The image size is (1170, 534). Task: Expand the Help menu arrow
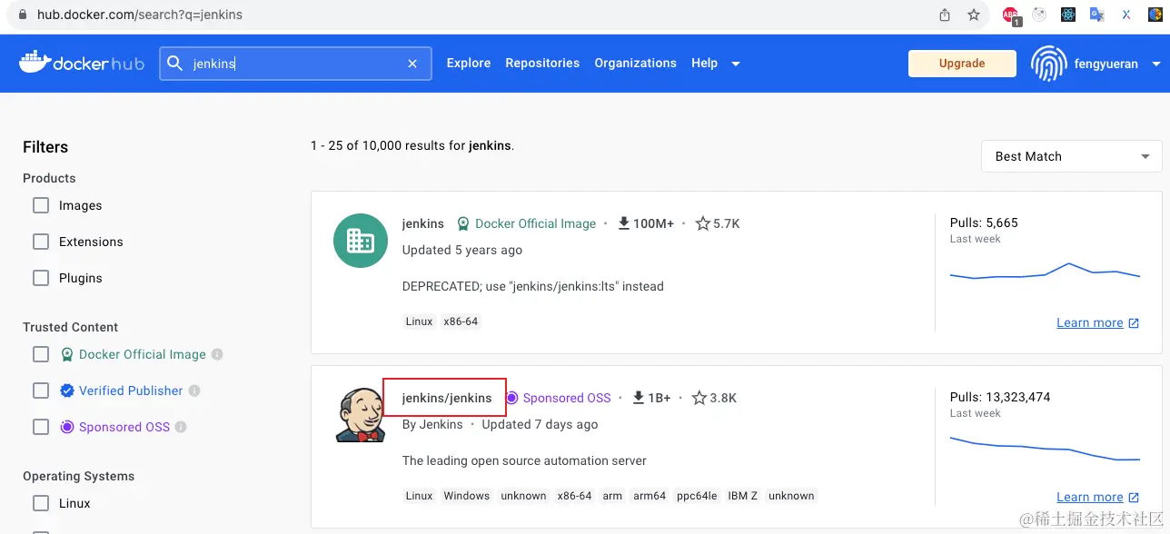736,64
